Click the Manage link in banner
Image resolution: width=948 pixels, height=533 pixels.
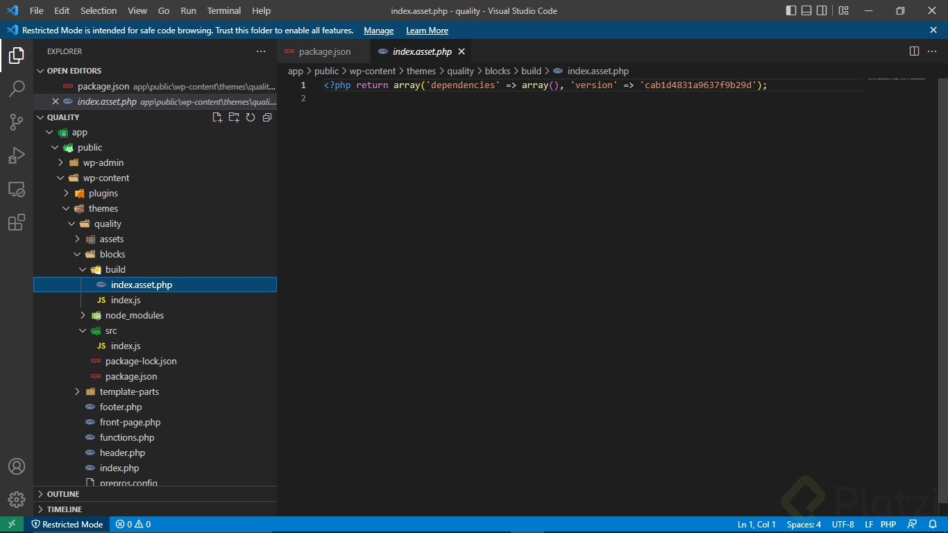click(378, 31)
